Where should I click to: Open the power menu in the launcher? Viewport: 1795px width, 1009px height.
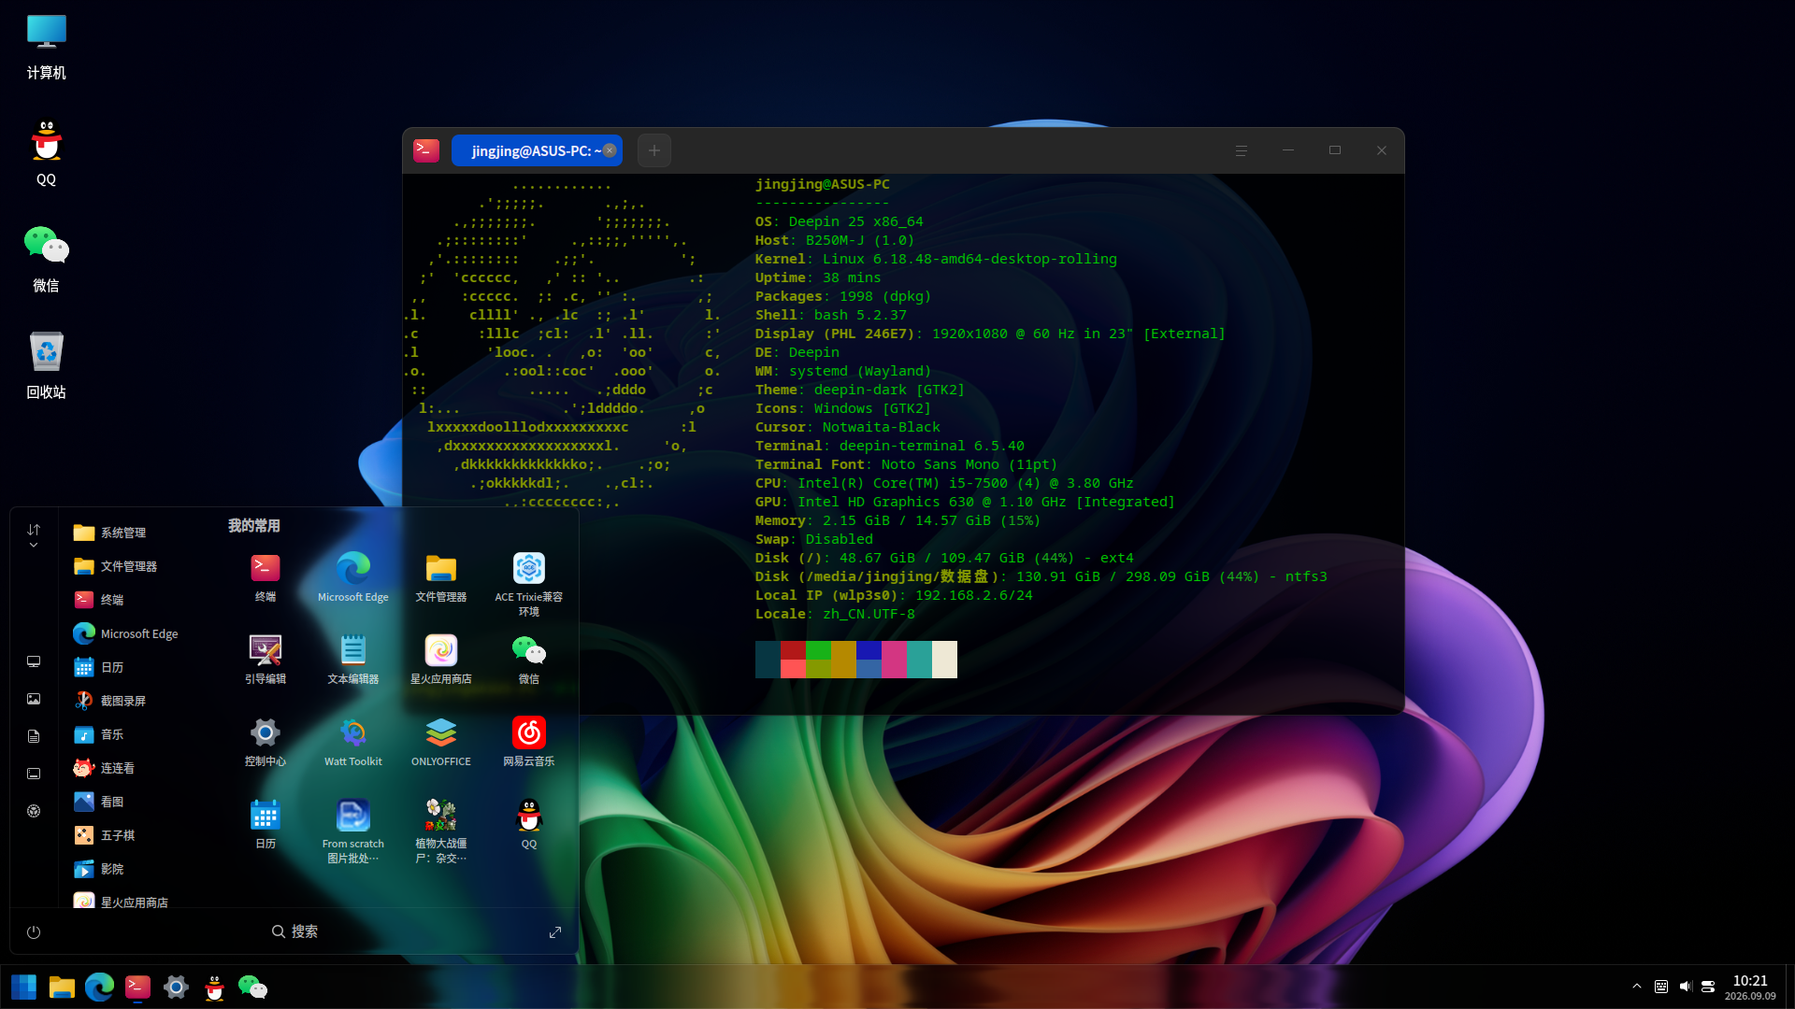[34, 932]
